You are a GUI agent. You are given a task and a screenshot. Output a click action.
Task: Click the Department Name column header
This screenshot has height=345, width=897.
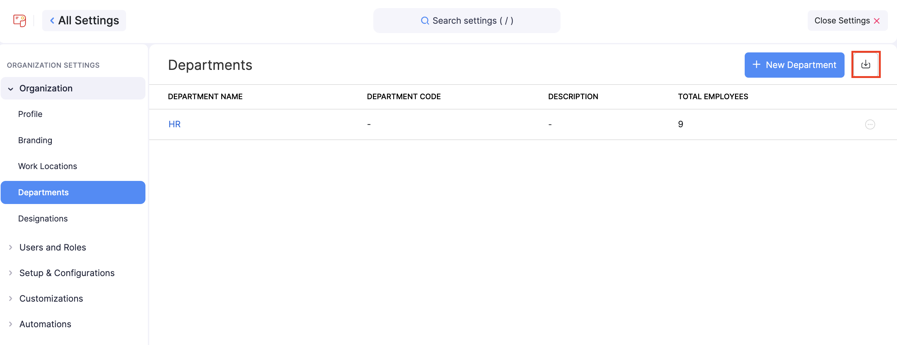tap(205, 96)
